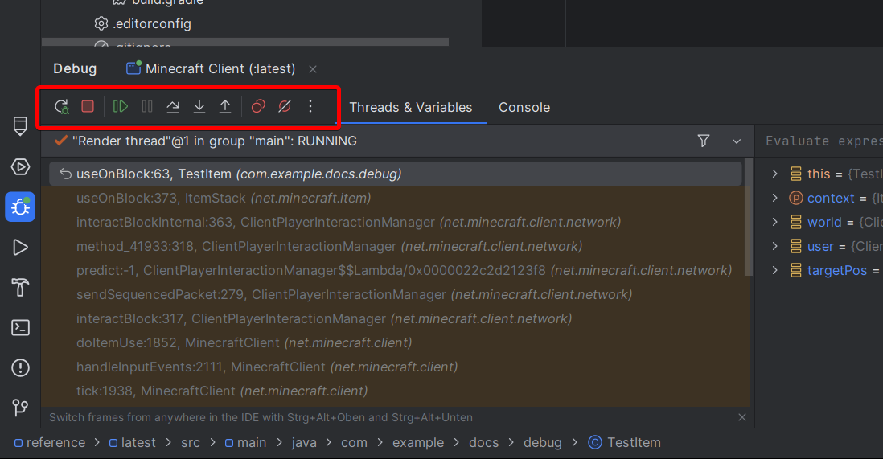
Task: Click the TestItem breadcrumb in navigation bar
Action: click(633, 442)
